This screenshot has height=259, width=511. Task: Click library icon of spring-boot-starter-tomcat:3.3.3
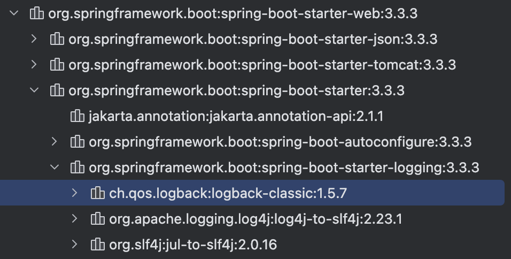click(57, 65)
